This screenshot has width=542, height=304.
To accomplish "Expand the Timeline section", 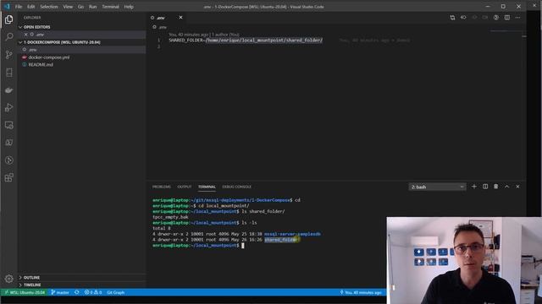I will click(x=32, y=285).
